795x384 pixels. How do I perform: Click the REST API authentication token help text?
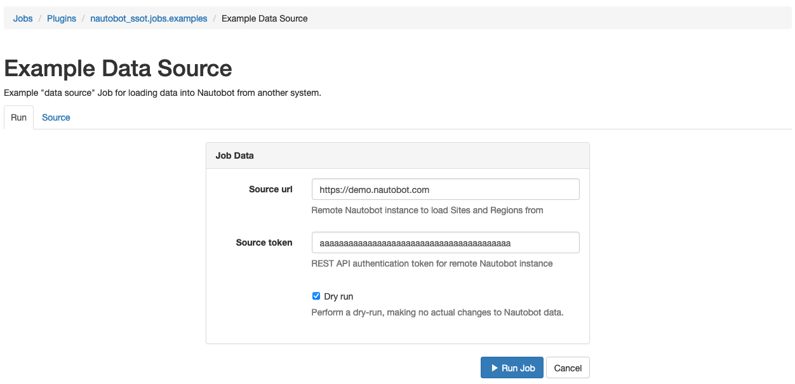click(432, 263)
